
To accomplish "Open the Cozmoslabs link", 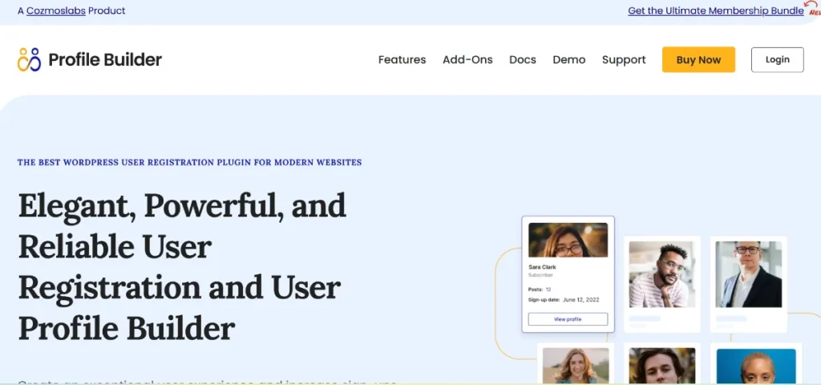I will click(x=56, y=10).
